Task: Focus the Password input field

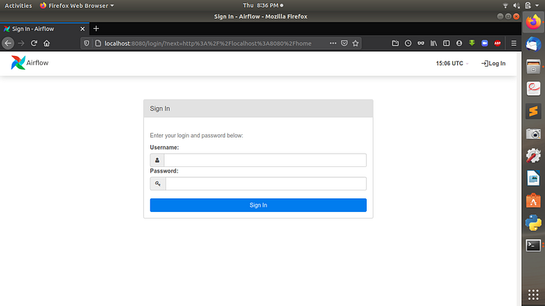Action: tap(266, 183)
